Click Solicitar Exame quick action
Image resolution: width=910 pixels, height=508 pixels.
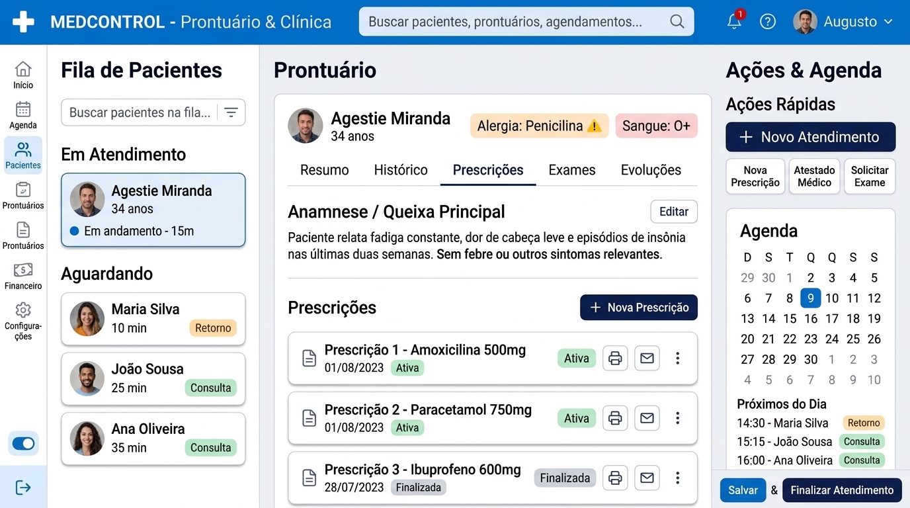(870, 176)
